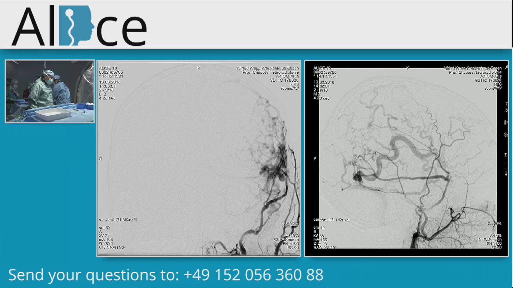This screenshot has height=288, width=513.
Task: Click the thermometer-shaped icon below the sigma
Action: click(x=506, y=173)
